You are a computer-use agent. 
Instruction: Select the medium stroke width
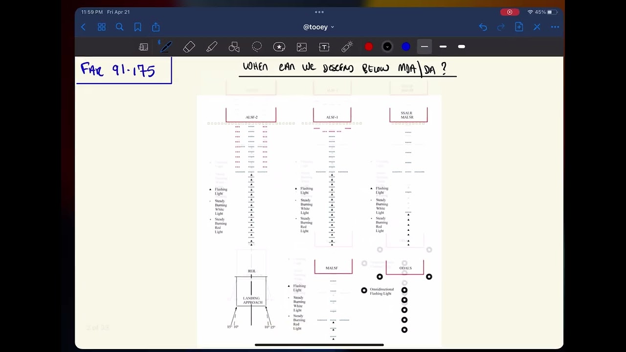[x=443, y=47]
